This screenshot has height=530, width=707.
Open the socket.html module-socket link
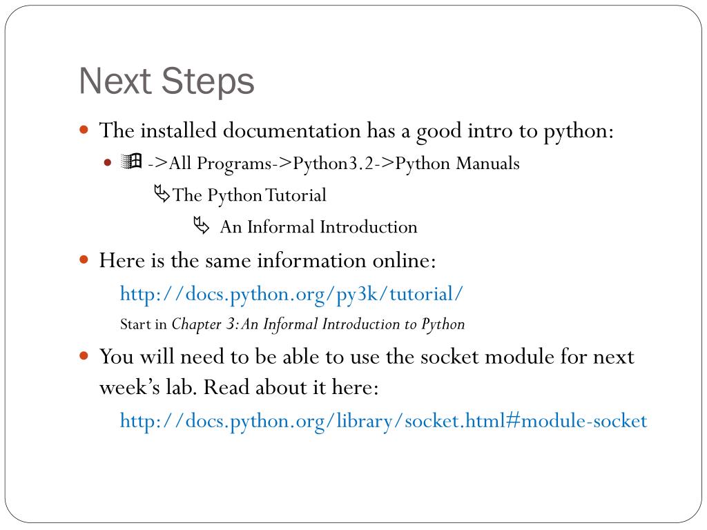pyautogui.click(x=383, y=422)
